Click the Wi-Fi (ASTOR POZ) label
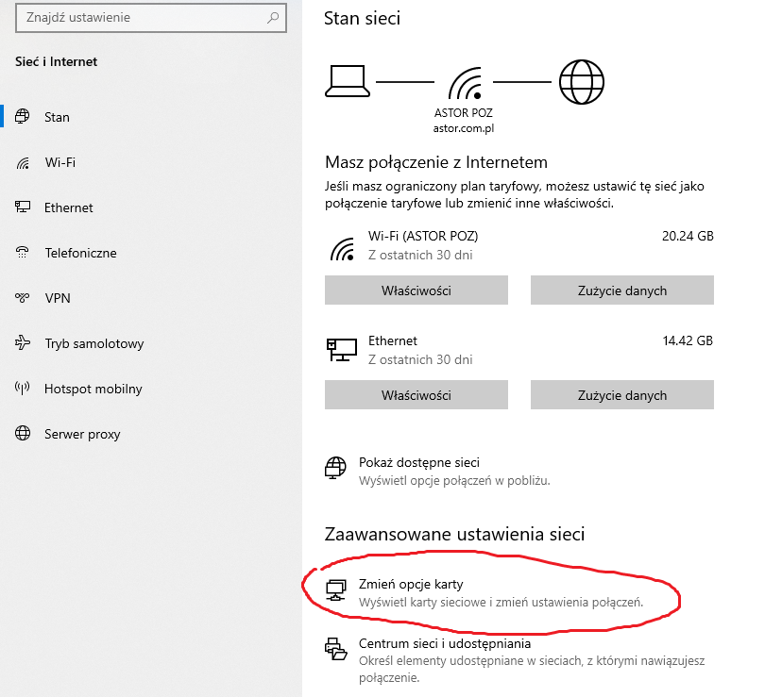This screenshot has height=697, width=765. 423,236
